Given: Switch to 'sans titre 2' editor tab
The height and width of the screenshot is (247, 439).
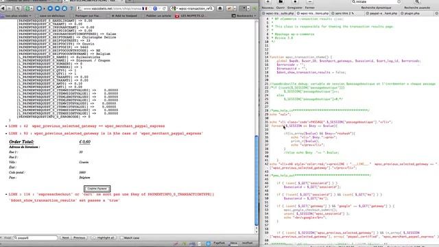Looking at the screenshot, I should click(x=347, y=13).
